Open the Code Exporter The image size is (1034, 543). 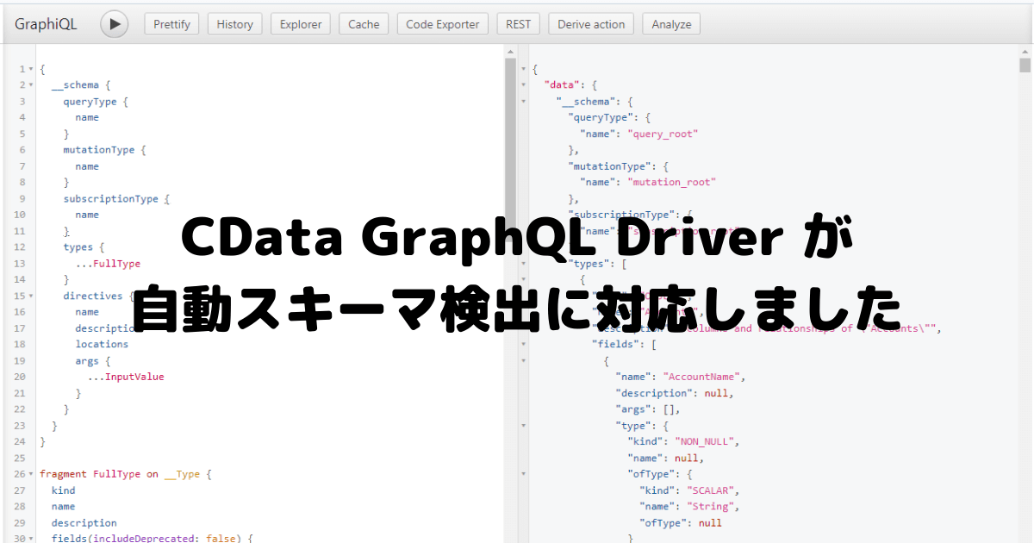[x=443, y=24]
